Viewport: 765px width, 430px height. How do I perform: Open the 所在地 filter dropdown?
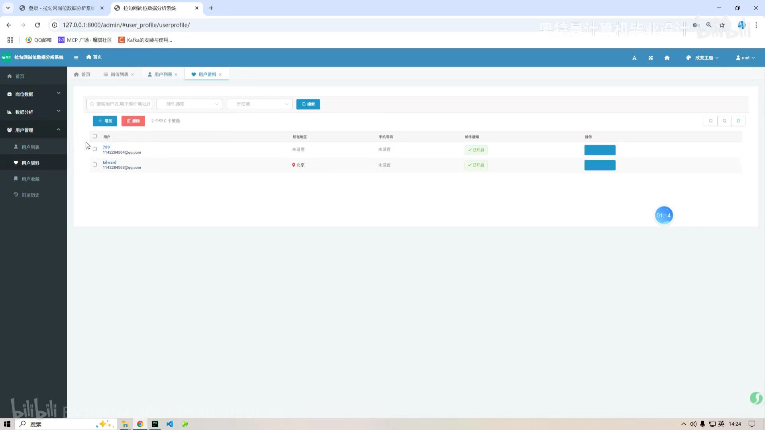tap(259, 104)
